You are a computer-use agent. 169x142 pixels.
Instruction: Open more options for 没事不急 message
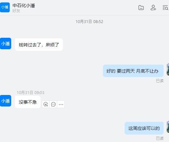[x=61, y=104]
